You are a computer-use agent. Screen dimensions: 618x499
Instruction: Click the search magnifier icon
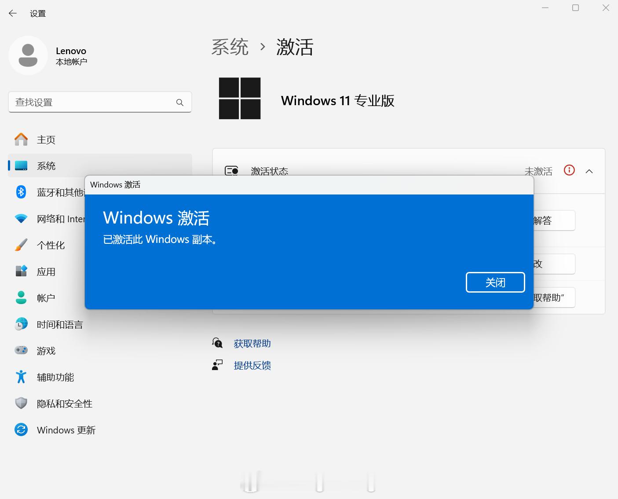click(179, 103)
